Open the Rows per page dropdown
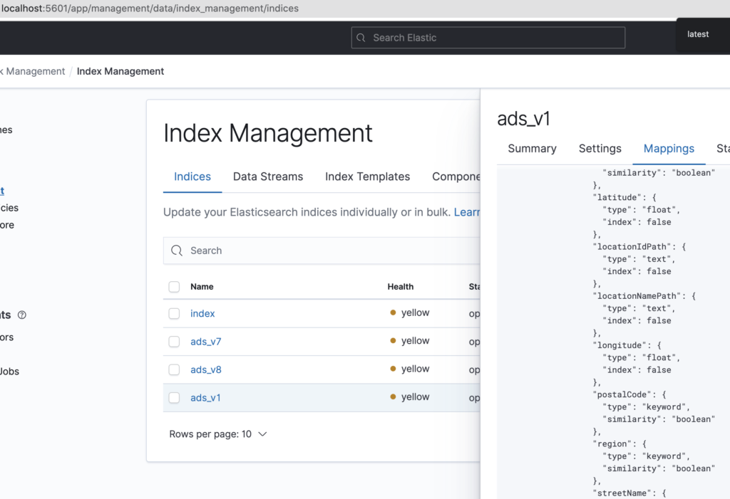This screenshot has width=730, height=499. (218, 434)
